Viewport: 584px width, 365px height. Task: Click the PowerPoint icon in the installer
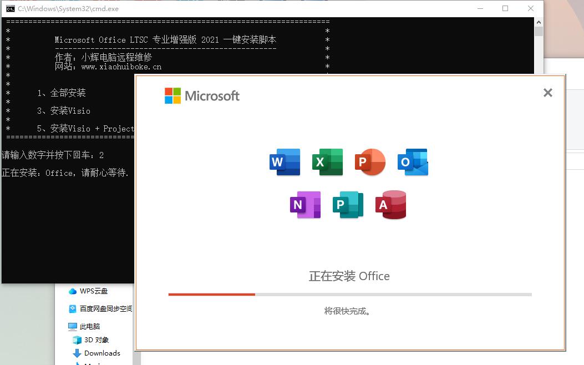coord(370,162)
